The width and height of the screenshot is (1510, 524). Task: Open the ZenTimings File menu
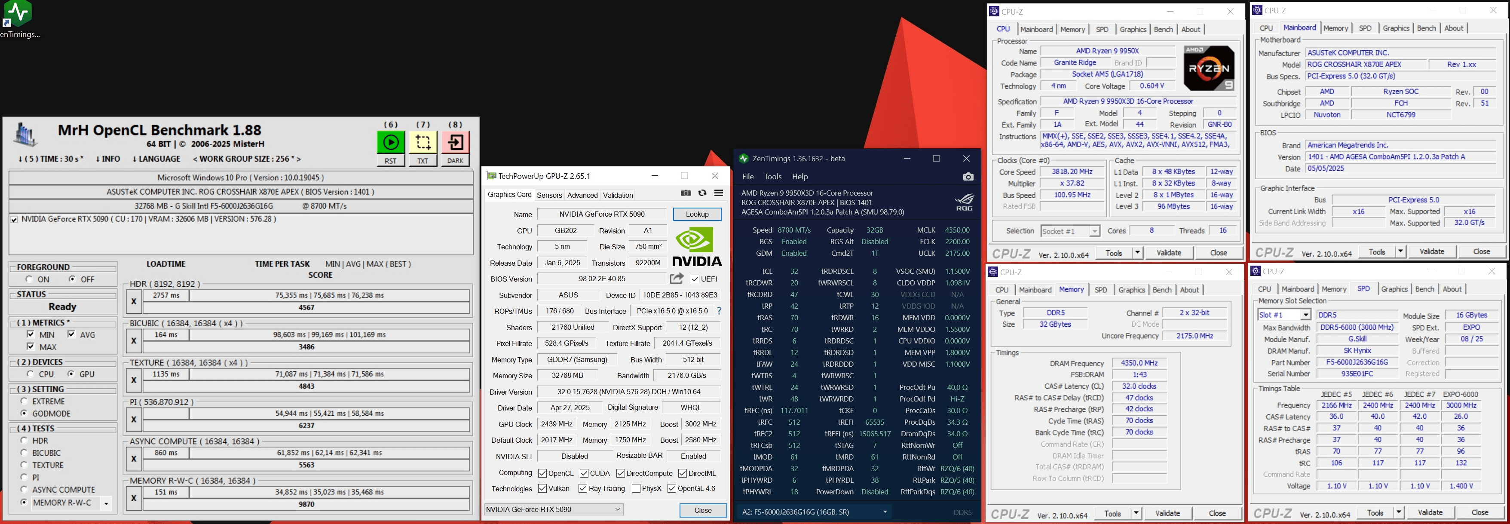[x=748, y=176]
